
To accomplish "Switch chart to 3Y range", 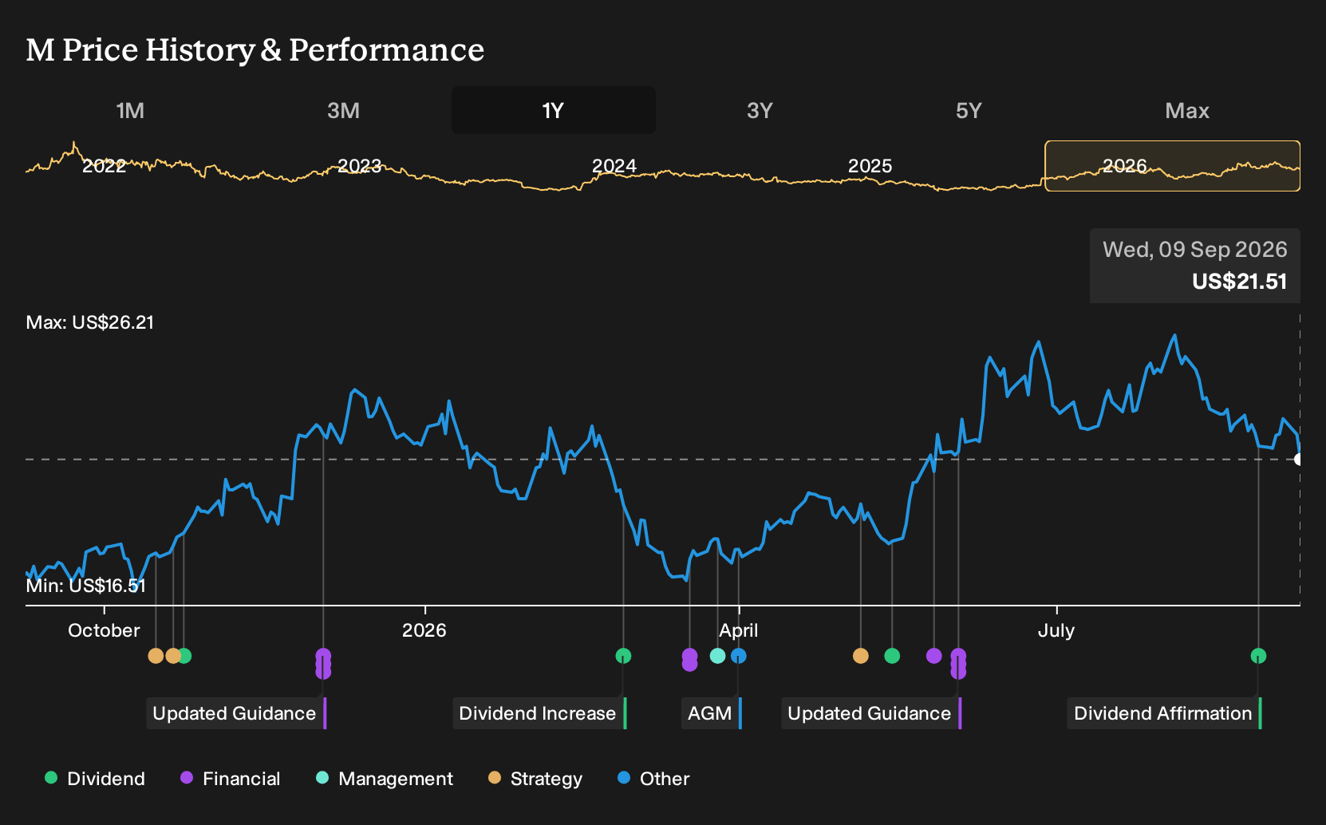I will point(760,110).
